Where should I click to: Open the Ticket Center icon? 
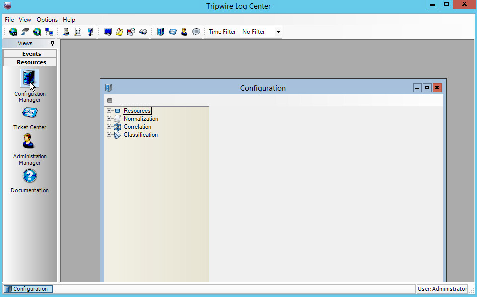[x=29, y=113]
